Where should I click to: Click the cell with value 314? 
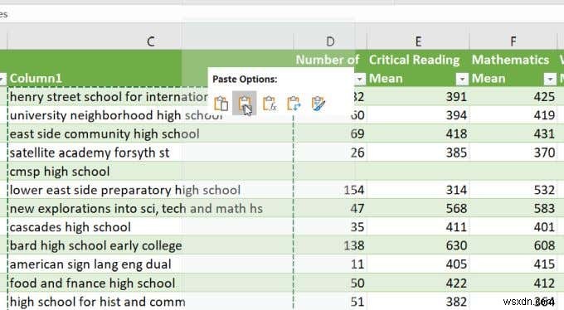418,190
